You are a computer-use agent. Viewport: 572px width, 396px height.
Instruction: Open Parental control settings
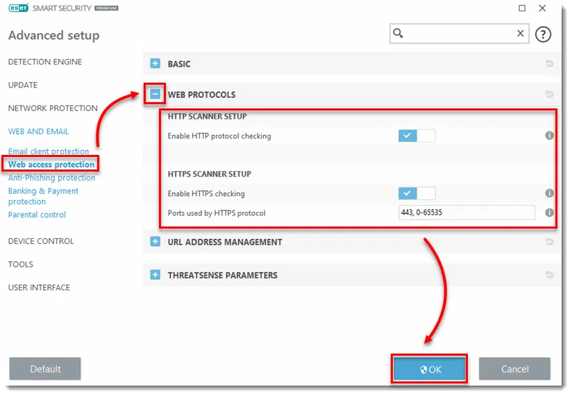pos(37,215)
